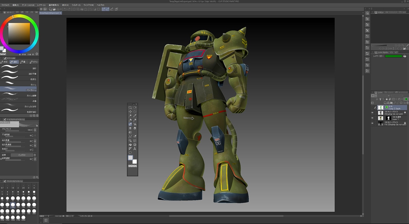This screenshot has width=409, height=224.
Task: Select the Balloon tool
Action: point(130,152)
